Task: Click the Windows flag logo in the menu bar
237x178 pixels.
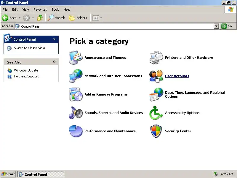Action: click(231, 9)
